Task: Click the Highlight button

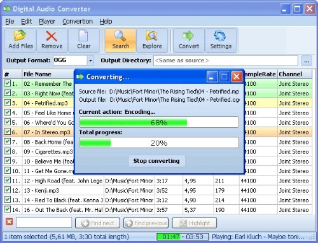Action: point(195,223)
